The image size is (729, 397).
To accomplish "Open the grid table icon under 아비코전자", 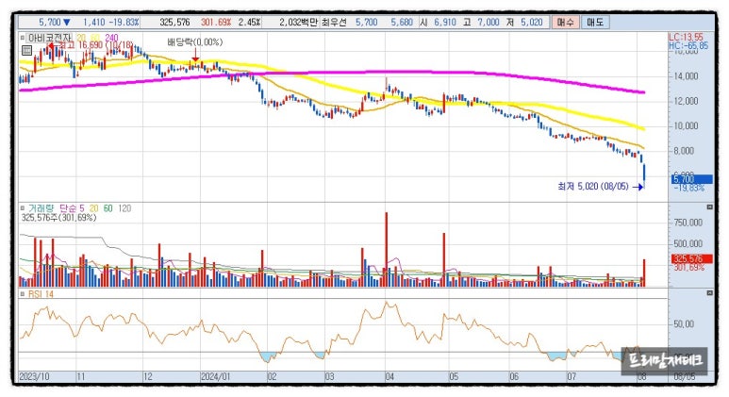I will click(x=26, y=50).
